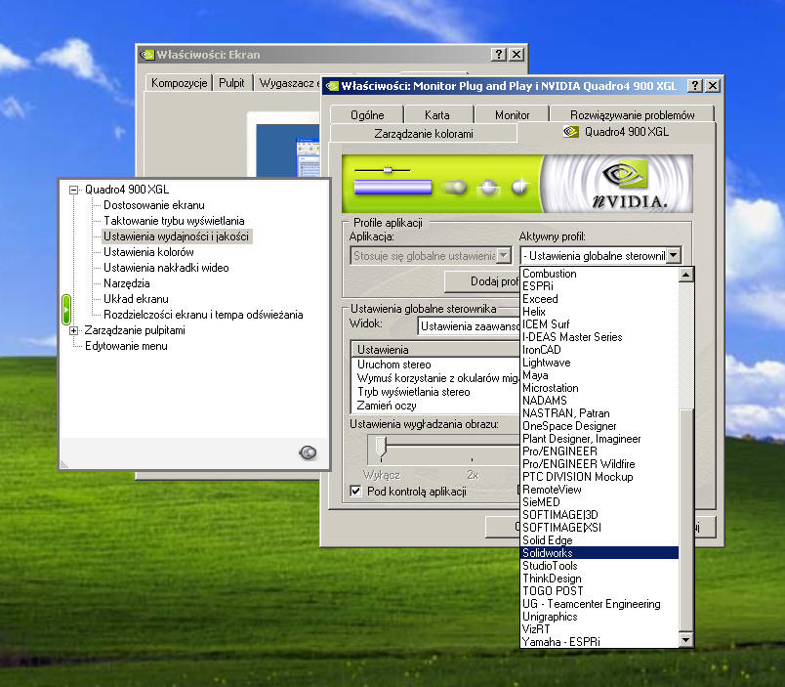Image resolution: width=785 pixels, height=687 pixels.
Task: Click the profile list scroll-down arrow
Action: coord(685,640)
